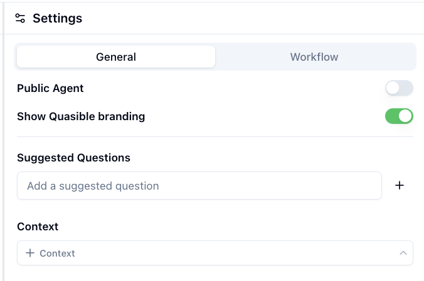
Task: Click the divider below the branding toggle
Action: pos(215,136)
